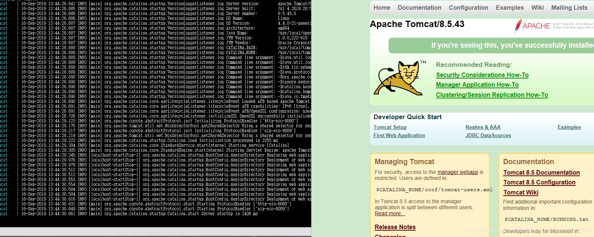Open Examples link under Developer Quick Start
This screenshot has height=237, width=594.
[x=569, y=127]
